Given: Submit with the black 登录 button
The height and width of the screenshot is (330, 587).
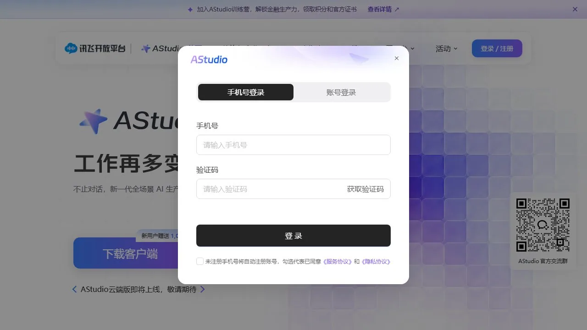Looking at the screenshot, I should [293, 236].
